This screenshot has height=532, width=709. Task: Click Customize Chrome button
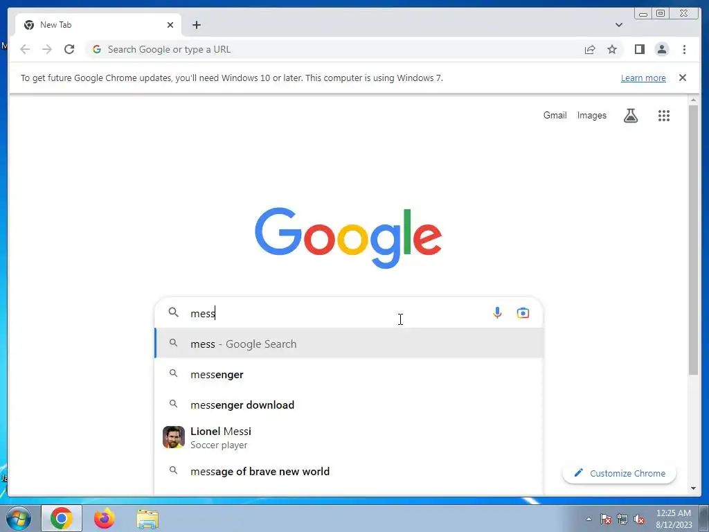pyautogui.click(x=620, y=473)
